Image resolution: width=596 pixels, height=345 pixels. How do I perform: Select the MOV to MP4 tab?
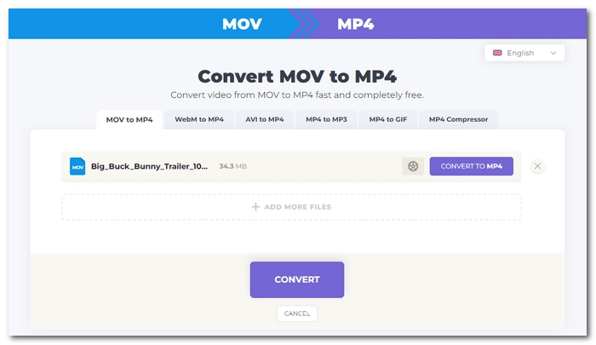129,119
